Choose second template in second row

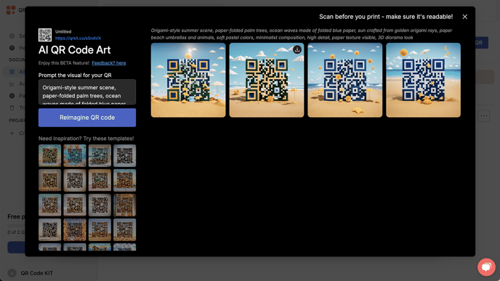click(75, 180)
